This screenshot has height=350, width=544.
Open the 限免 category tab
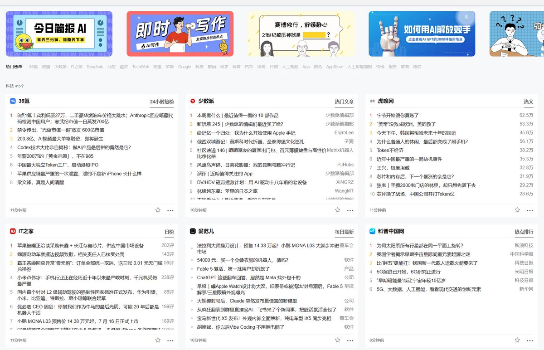[x=318, y=67]
